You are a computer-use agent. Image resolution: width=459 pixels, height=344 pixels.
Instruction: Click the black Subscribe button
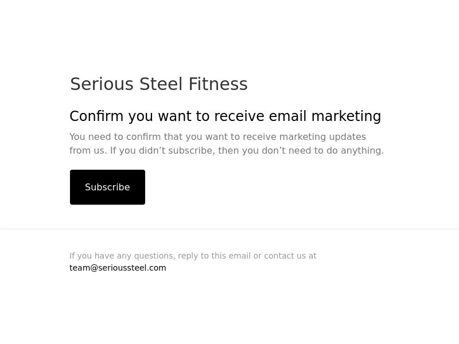click(x=107, y=187)
